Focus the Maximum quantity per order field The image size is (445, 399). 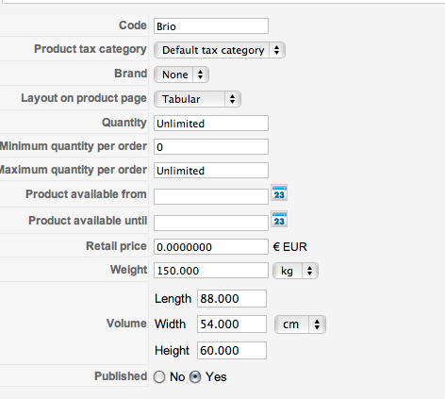[x=211, y=171]
